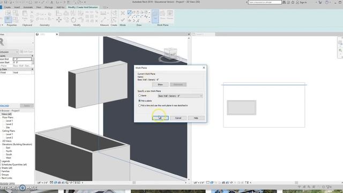Open Level 2 under Ceiling Plans
The height and width of the screenshot is (193, 343).
tap(9, 138)
